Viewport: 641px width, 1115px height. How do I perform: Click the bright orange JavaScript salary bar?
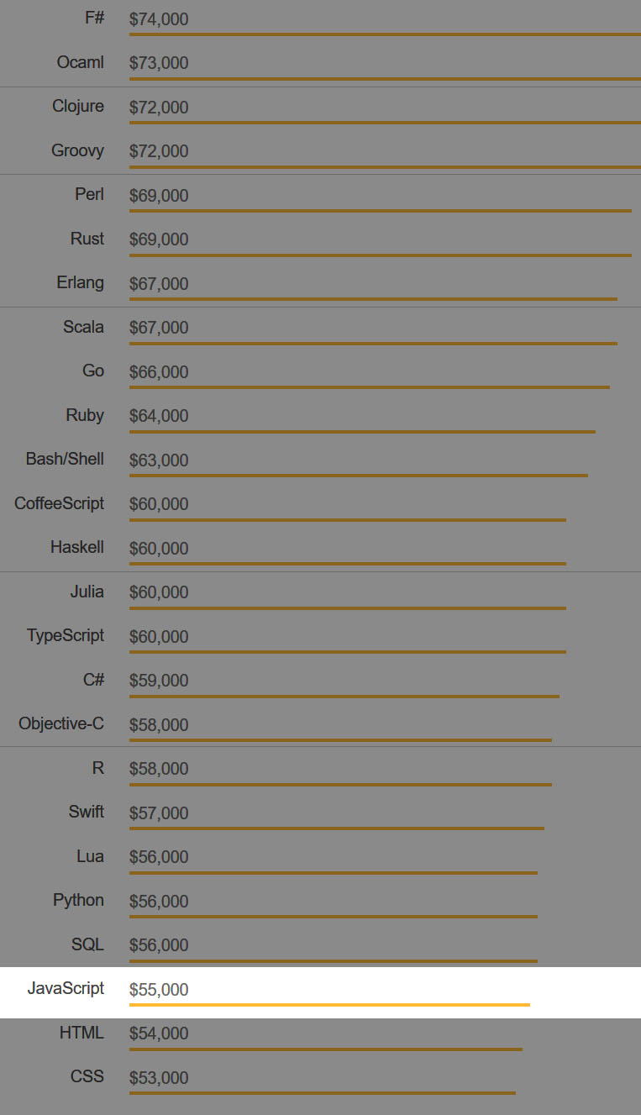[x=329, y=1004]
